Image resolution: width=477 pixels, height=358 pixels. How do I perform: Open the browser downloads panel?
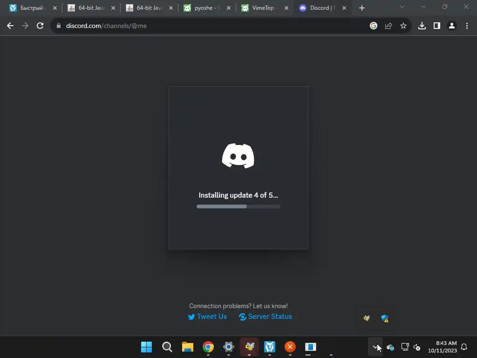click(x=422, y=26)
